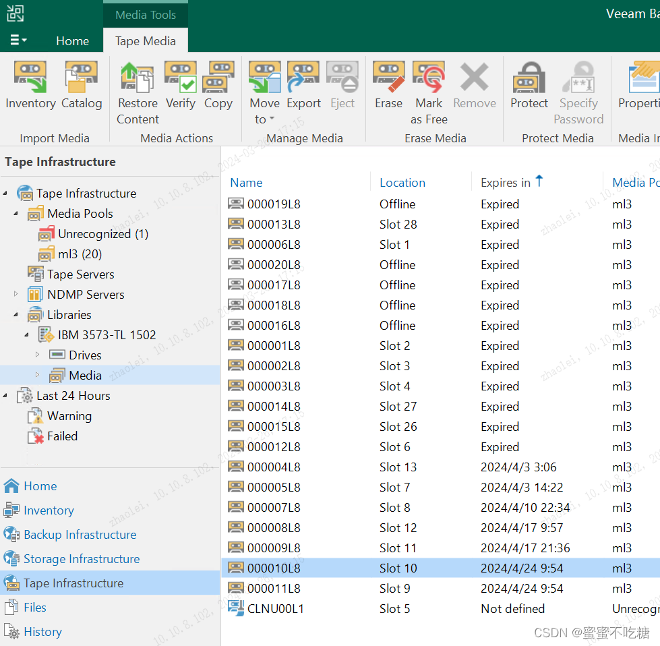Viewport: 660px width, 646px height.
Task: Click the Inventory navigation pane icon
Action: [x=11, y=510]
